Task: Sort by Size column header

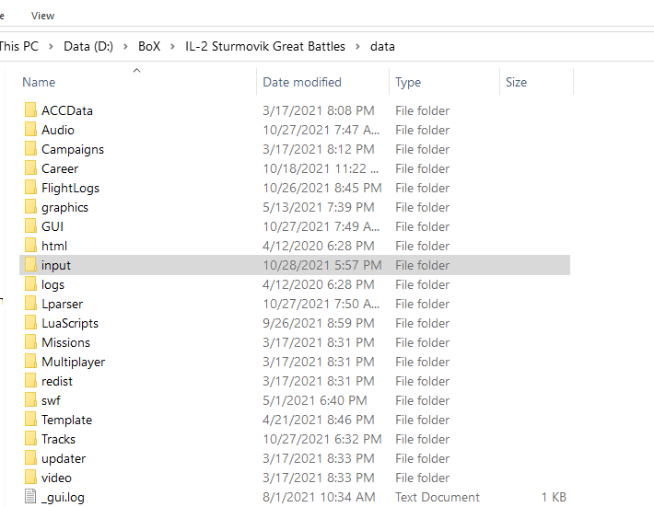Action: tap(516, 82)
